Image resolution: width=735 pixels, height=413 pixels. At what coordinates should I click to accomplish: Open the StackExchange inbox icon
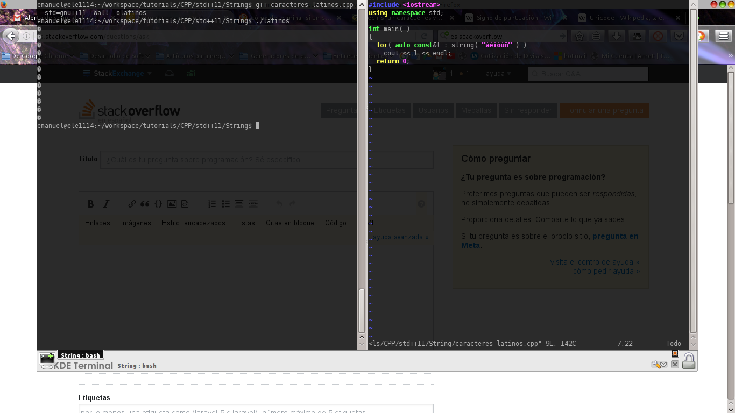(169, 74)
